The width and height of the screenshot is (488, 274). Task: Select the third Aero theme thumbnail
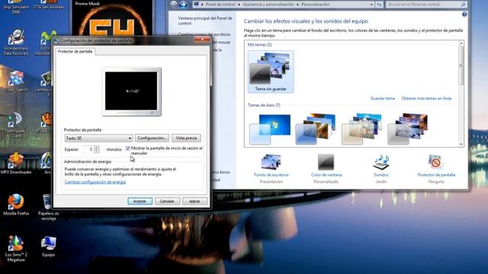[361, 129]
